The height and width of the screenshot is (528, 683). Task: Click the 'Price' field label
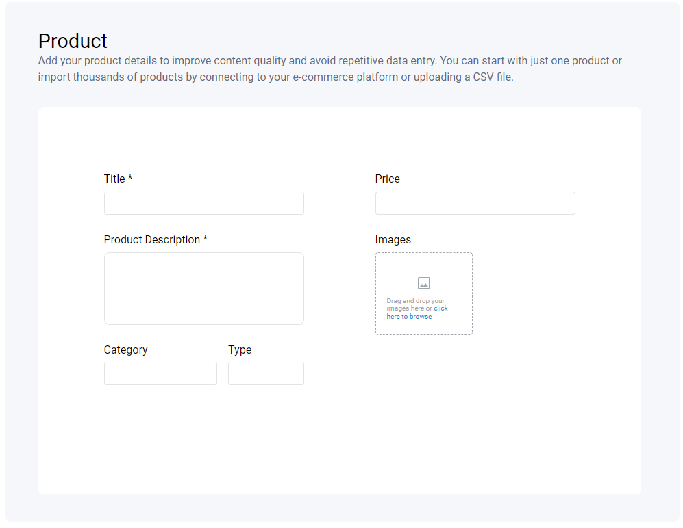pos(387,179)
